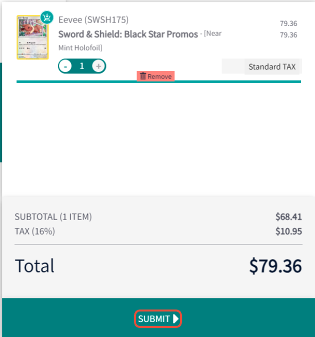This screenshot has width=315, height=337.
Task: Click the $10.95 tax amount
Action: click(288, 231)
